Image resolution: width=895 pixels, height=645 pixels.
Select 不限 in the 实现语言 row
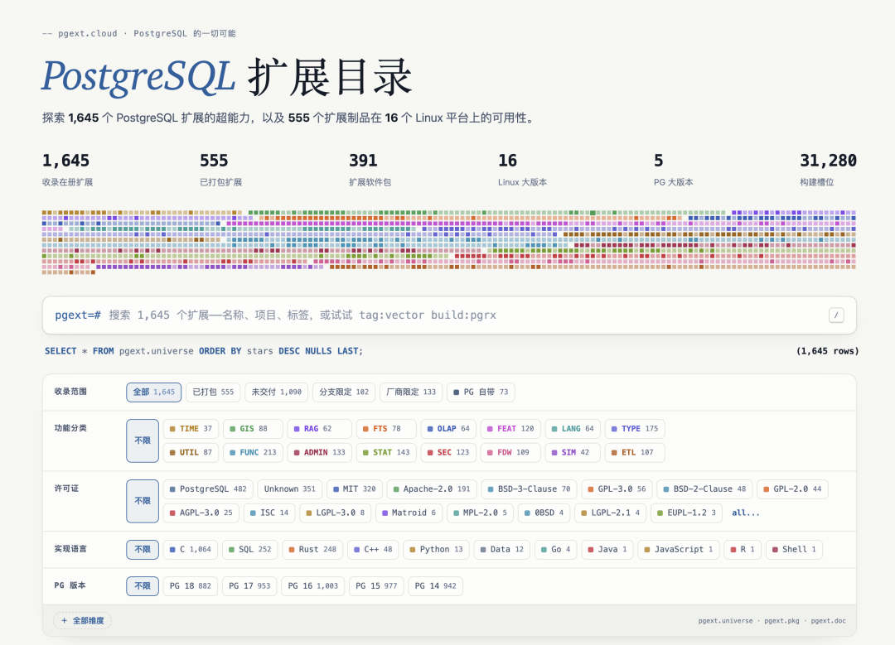[143, 549]
